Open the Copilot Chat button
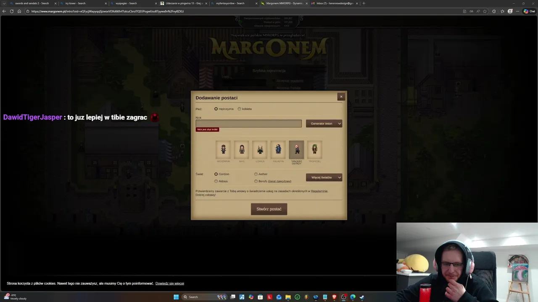 tap(529, 11)
